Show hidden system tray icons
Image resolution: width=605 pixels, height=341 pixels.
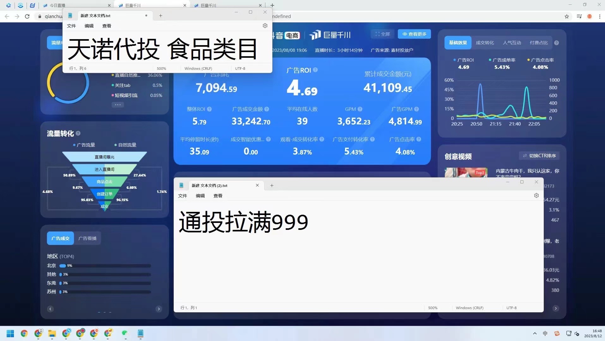535,333
